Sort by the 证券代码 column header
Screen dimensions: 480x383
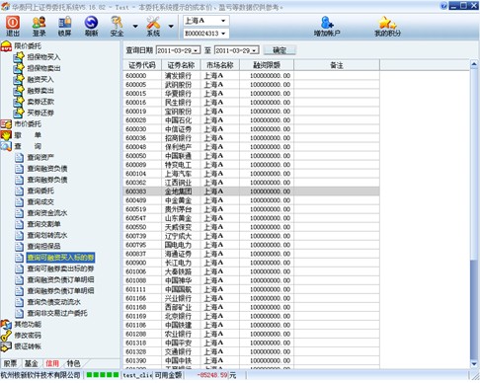142,65
